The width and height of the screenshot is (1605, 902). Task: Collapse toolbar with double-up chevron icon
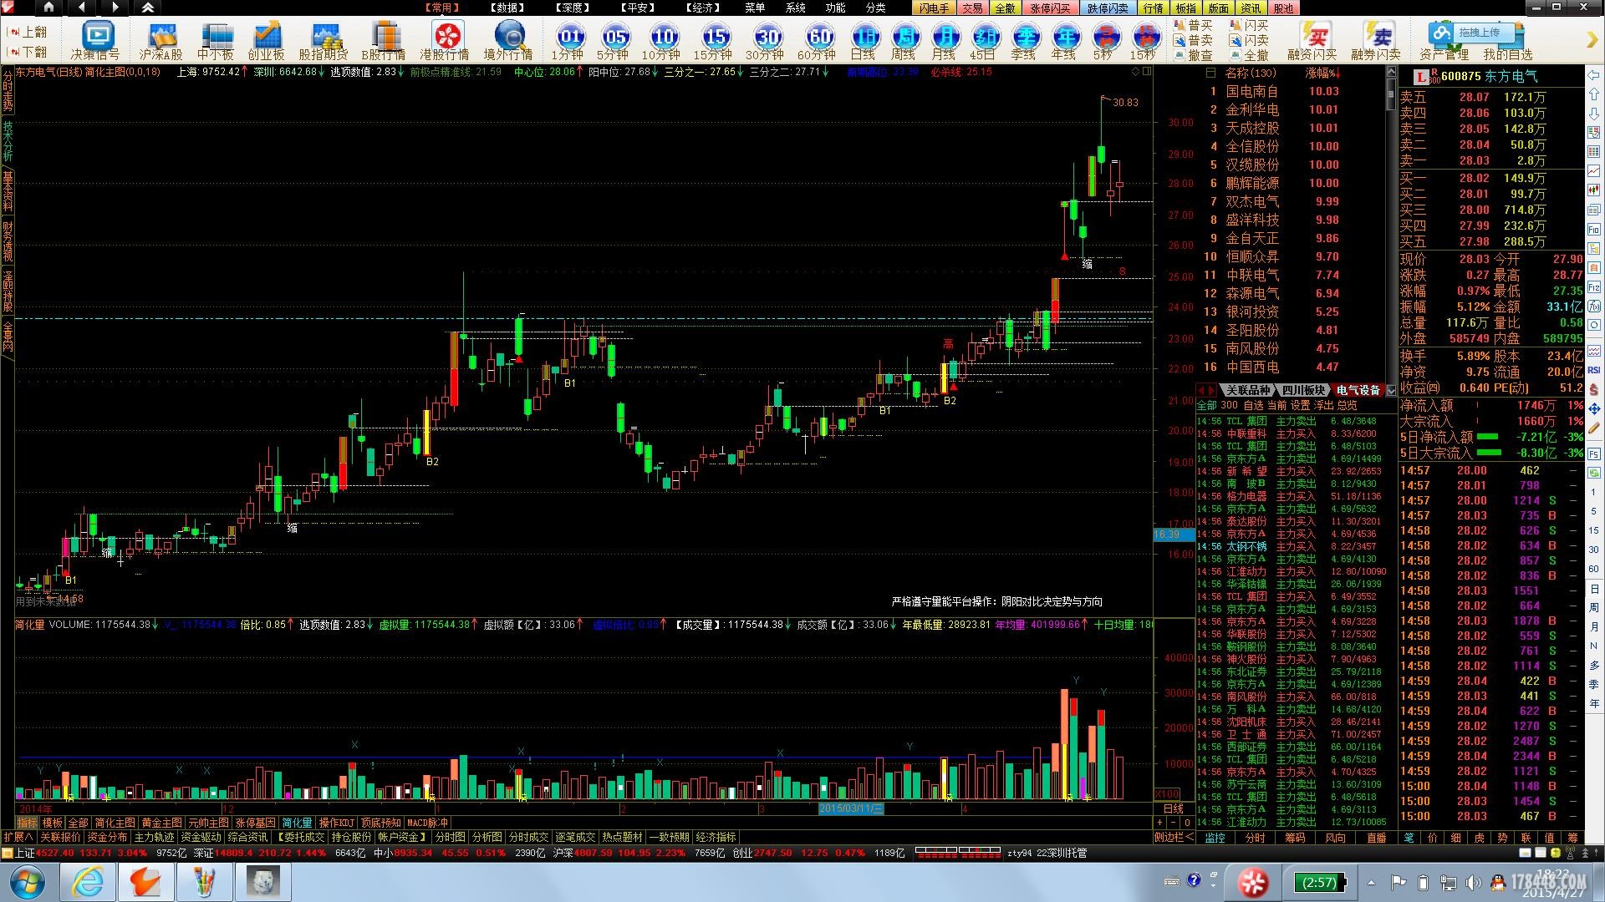click(x=148, y=8)
